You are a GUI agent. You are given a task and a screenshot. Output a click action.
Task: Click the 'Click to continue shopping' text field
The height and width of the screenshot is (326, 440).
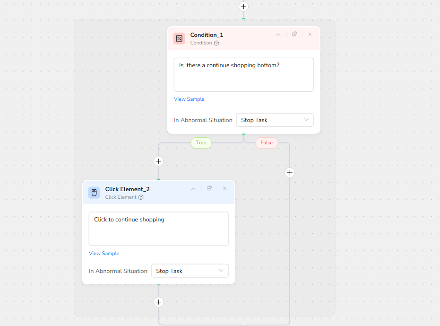tap(158, 229)
